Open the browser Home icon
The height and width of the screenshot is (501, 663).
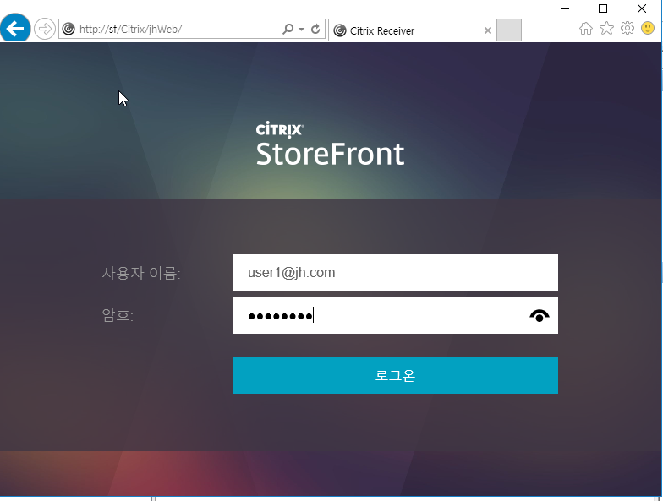point(585,29)
